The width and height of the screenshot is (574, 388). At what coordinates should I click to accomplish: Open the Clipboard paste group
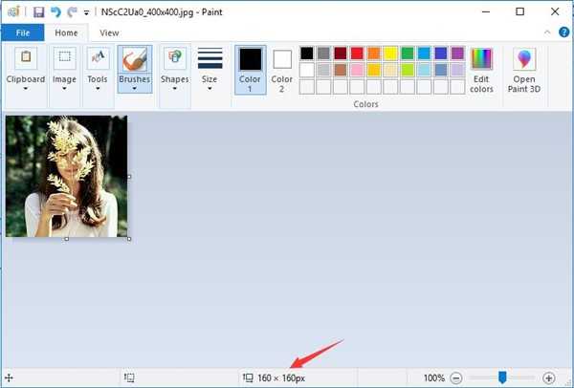tap(26, 69)
